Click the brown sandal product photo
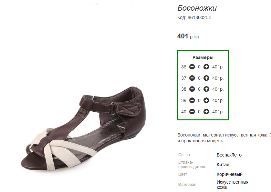Image resolution: width=271 pixels, height=192 pixels. click(87, 129)
